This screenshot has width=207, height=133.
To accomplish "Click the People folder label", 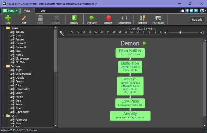I will 15,28.
